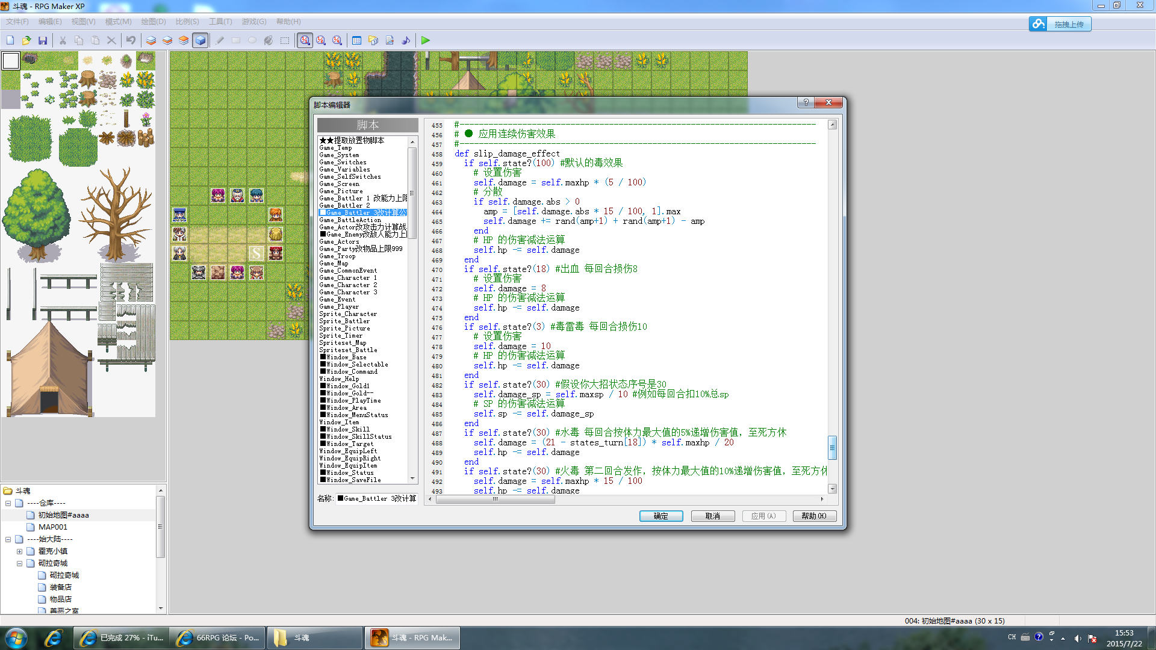Open the Sound Test music note icon
The width and height of the screenshot is (1156, 650).
coord(406,40)
